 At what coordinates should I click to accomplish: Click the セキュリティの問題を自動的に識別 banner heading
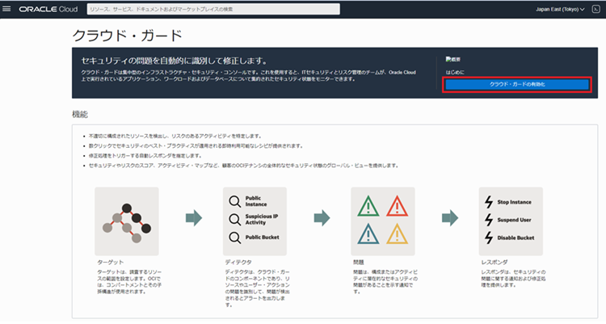174,61
